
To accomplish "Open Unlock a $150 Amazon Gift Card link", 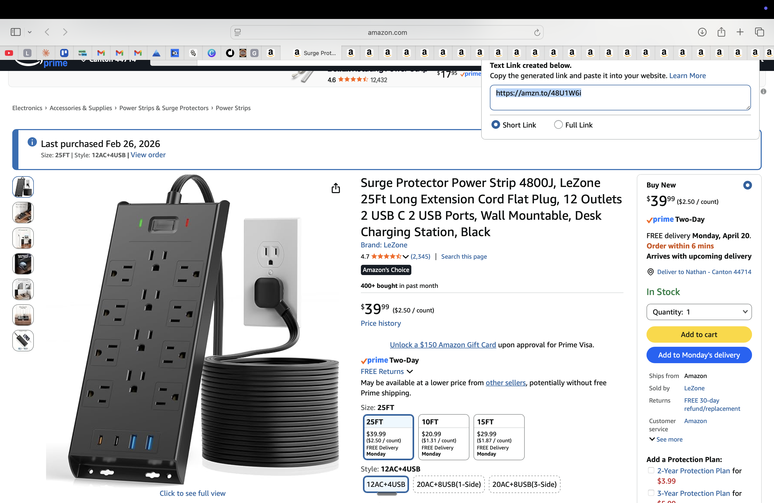I will tap(443, 345).
